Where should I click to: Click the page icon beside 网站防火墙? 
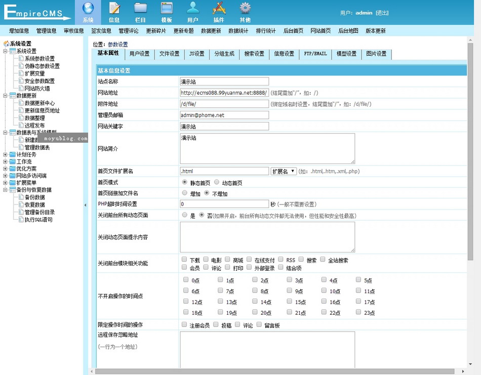[x=21, y=88]
